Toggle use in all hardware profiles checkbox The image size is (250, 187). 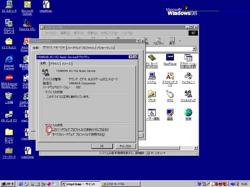coord(49,135)
